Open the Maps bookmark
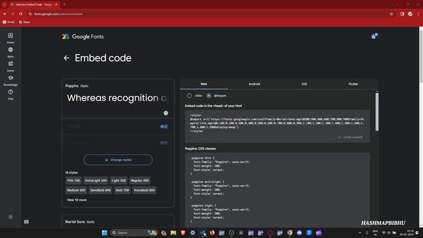The width and height of the screenshot is (423, 238). pyautogui.click(x=24, y=22)
